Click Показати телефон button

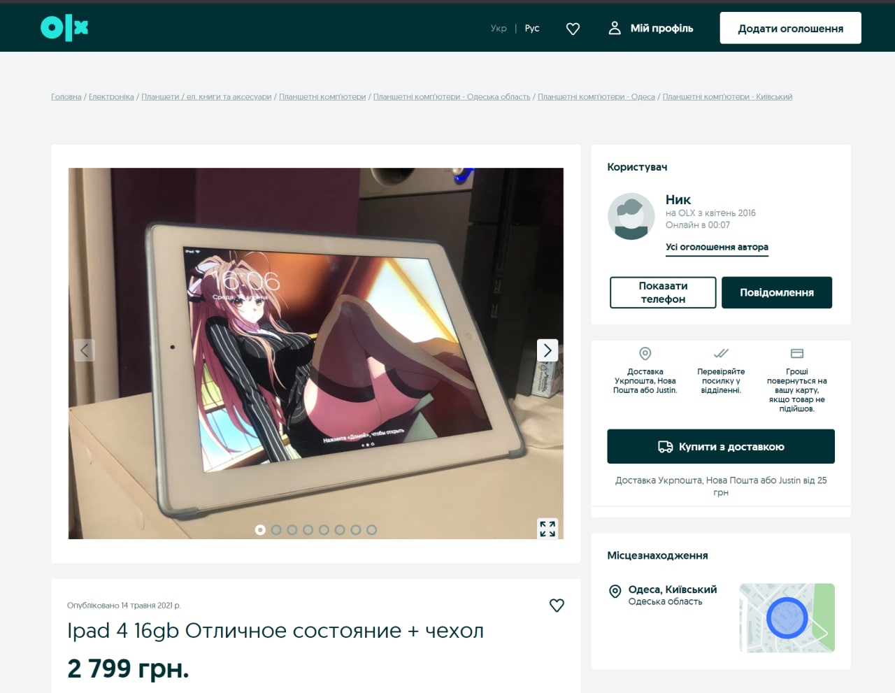[663, 292]
